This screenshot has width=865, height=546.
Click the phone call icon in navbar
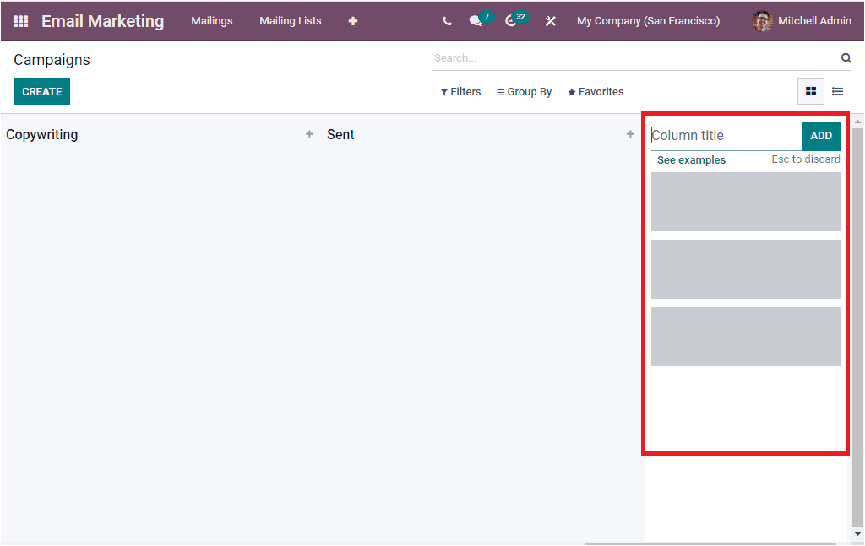coord(447,20)
